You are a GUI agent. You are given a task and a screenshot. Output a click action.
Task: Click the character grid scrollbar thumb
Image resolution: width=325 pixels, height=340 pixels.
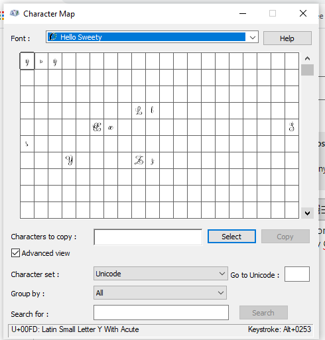(307, 70)
